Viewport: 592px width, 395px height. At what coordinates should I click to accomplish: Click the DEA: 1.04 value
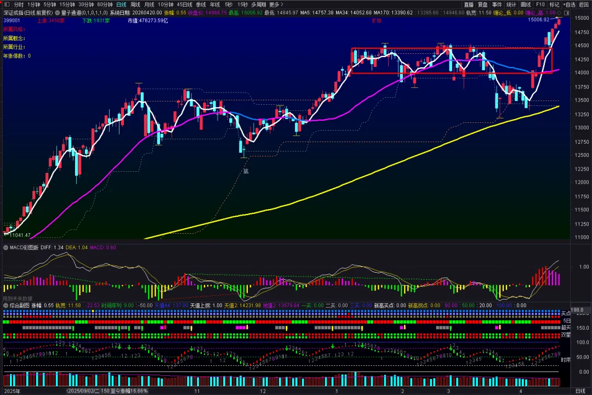click(77, 247)
